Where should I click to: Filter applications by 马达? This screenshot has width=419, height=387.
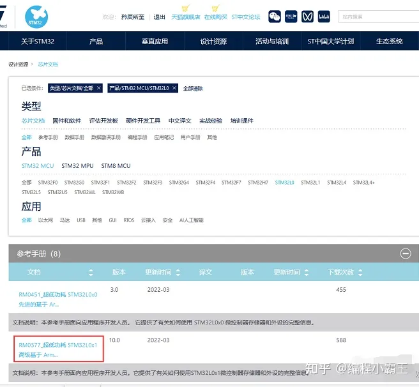[x=65, y=220]
